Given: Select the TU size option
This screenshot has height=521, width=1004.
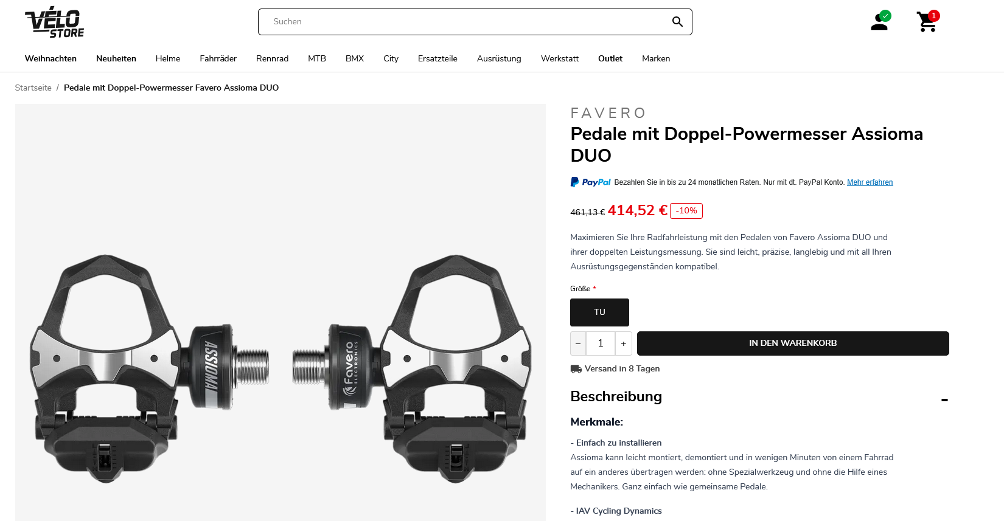Looking at the screenshot, I should [x=599, y=312].
